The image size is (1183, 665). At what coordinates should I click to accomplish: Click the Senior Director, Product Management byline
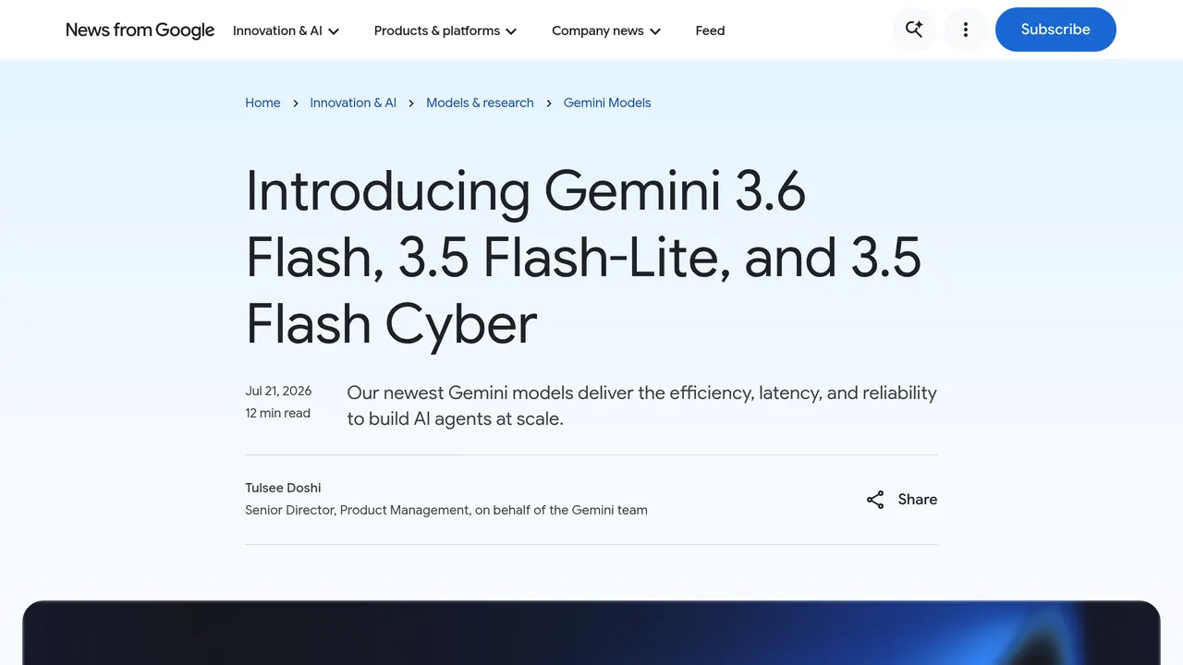tap(446, 510)
